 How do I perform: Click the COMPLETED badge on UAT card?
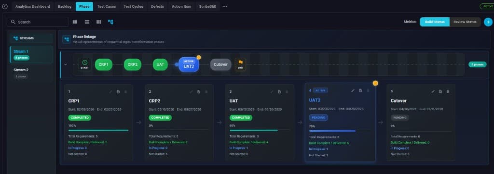coord(241,117)
